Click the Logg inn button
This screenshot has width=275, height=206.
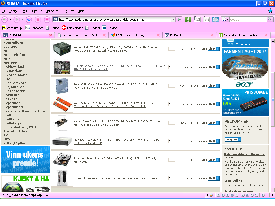[x=233, y=139]
